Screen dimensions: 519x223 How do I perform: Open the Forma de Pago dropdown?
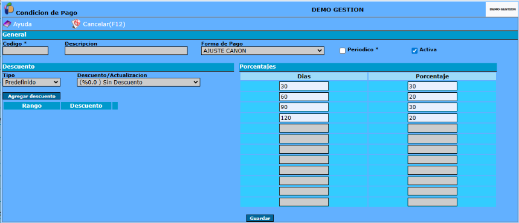coord(262,51)
